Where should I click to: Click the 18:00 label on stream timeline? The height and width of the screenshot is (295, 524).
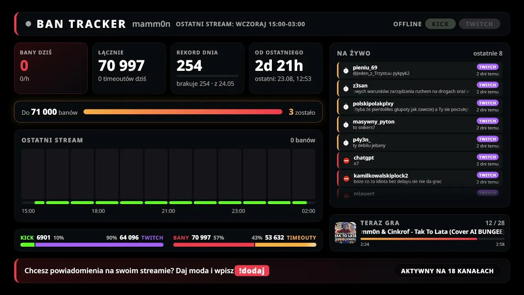point(98,211)
